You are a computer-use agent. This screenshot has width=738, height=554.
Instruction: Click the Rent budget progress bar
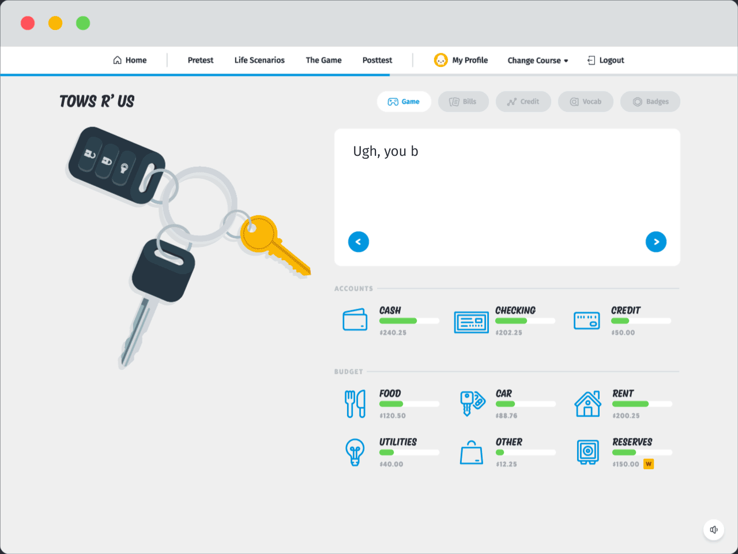pyautogui.click(x=642, y=404)
